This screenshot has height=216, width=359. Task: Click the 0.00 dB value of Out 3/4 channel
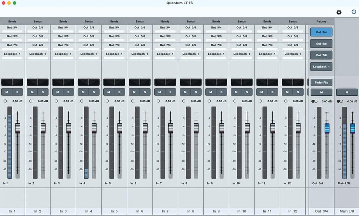(327, 101)
